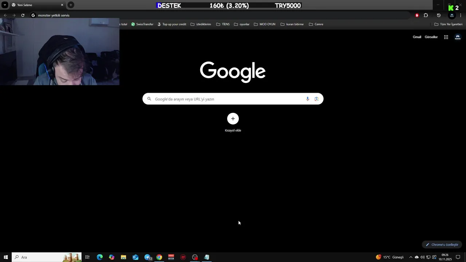Open the Extensions puzzle icon
Screen dimensions: 466x262
click(426, 15)
